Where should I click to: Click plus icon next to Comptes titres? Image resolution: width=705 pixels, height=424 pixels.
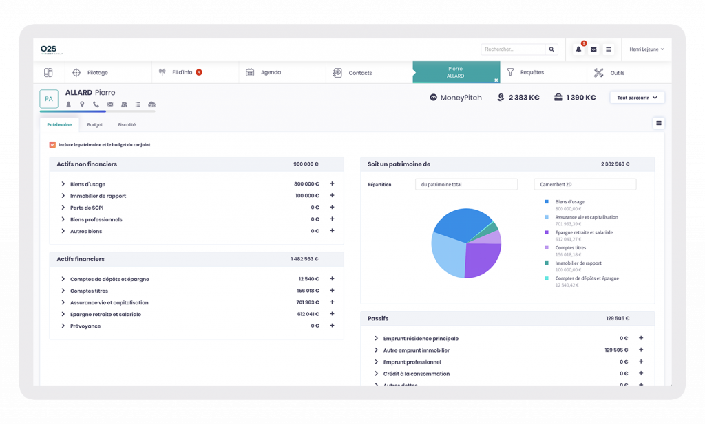point(332,291)
